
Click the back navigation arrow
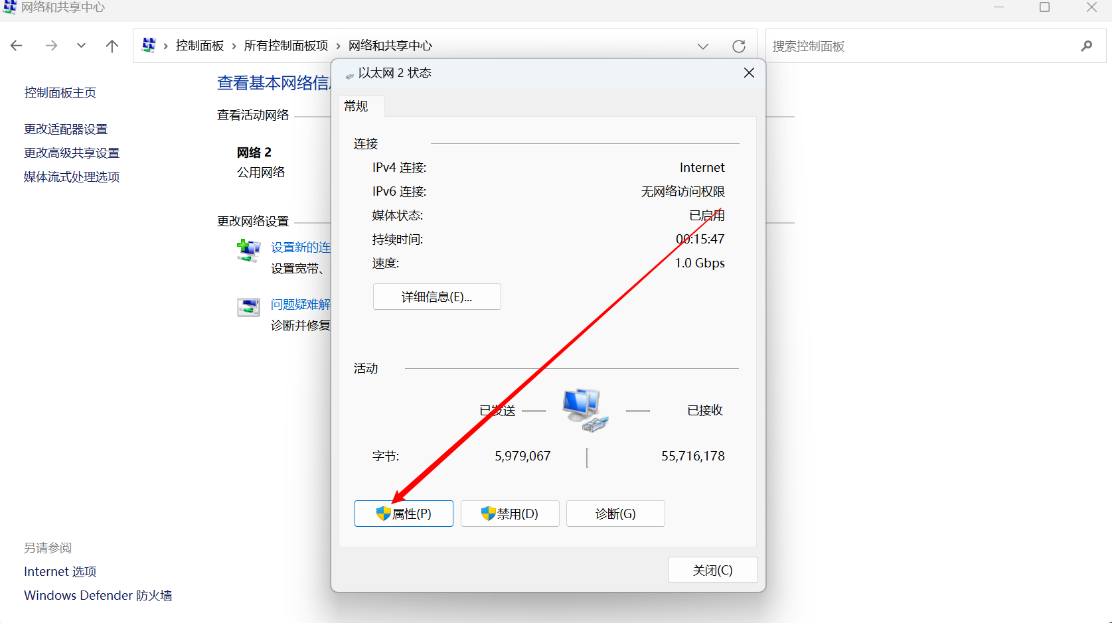tap(16, 45)
